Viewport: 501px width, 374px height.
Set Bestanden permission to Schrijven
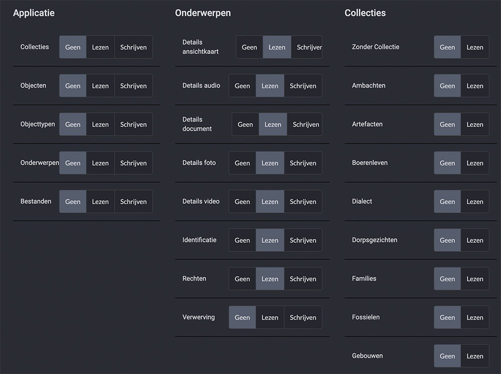(133, 201)
